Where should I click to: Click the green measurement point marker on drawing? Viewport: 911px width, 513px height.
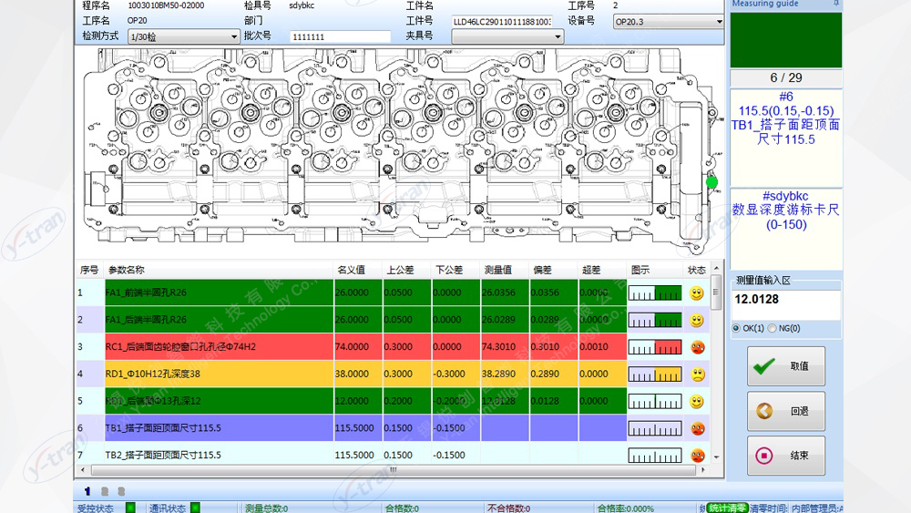coord(711,182)
